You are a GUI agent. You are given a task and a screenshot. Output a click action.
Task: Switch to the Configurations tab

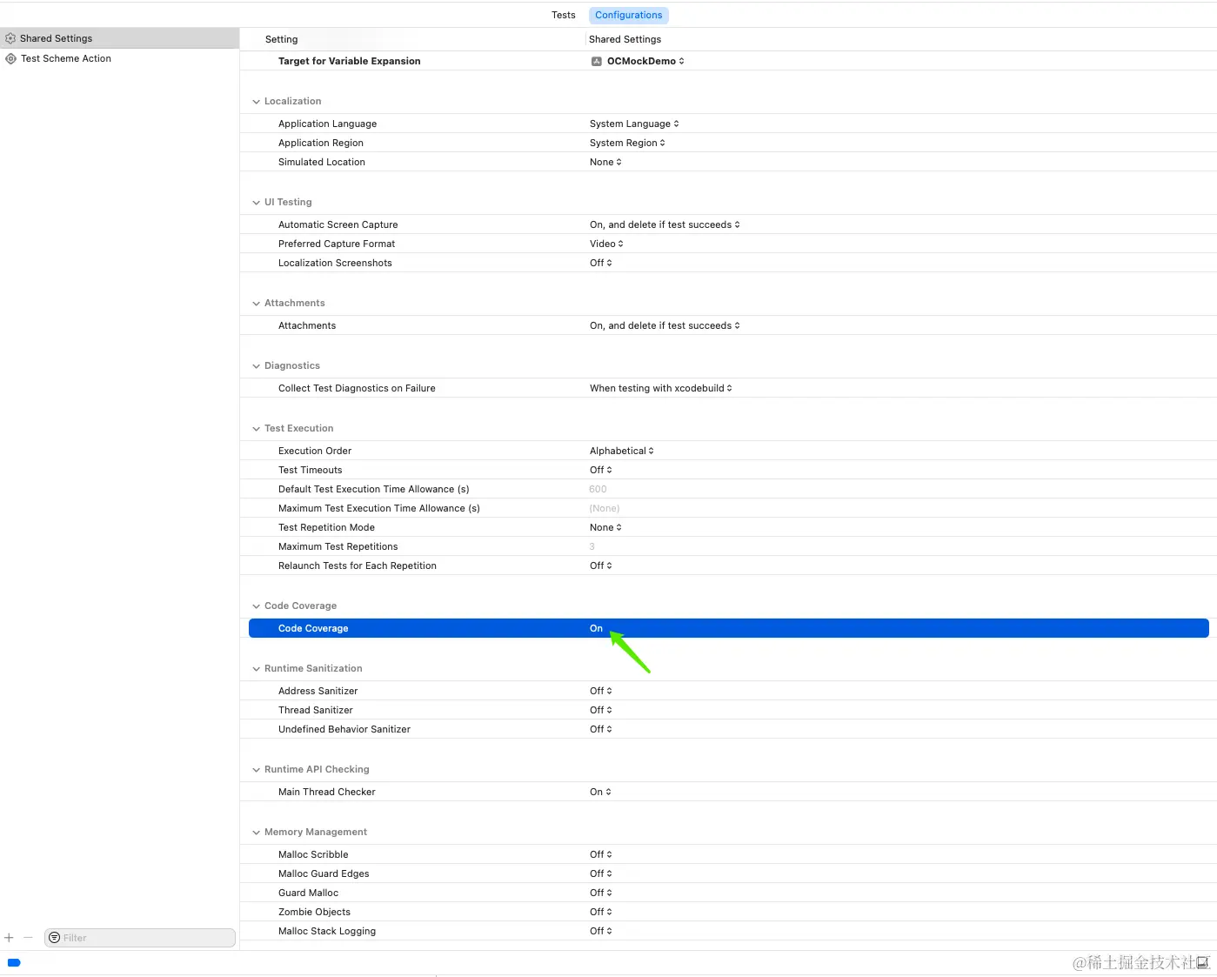(629, 15)
